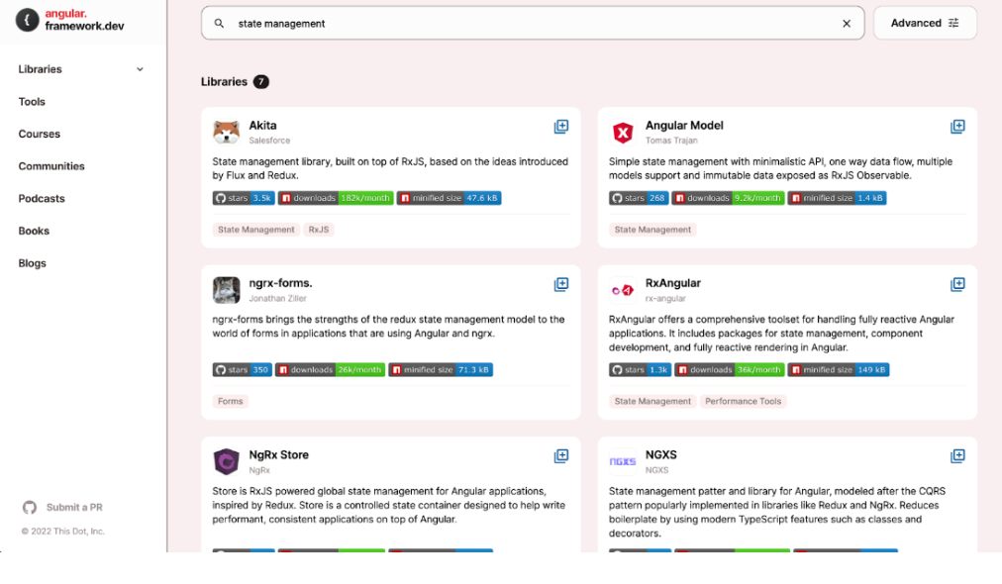Open the ngrx-forms library title
Screen dimensions: 1002x584
[x=280, y=283]
